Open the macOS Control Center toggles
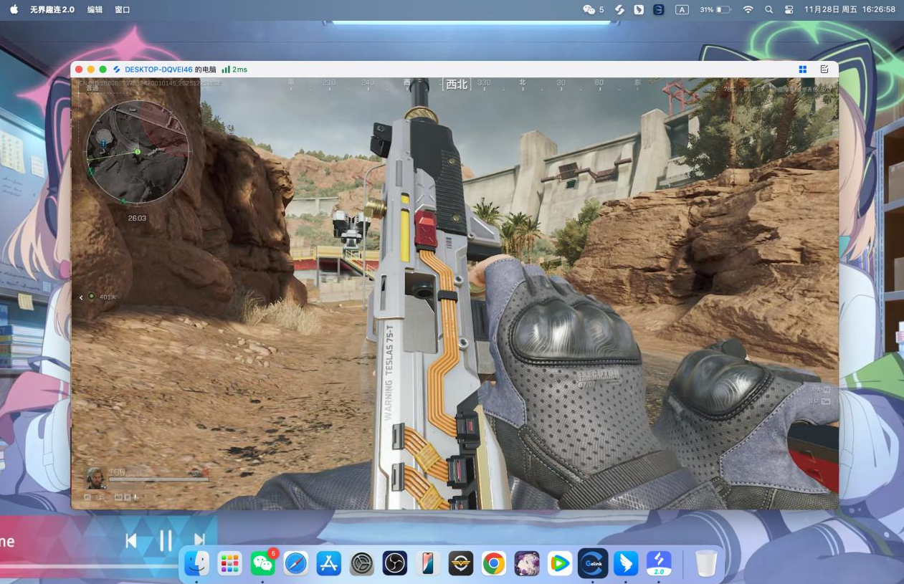904x584 pixels. click(789, 9)
